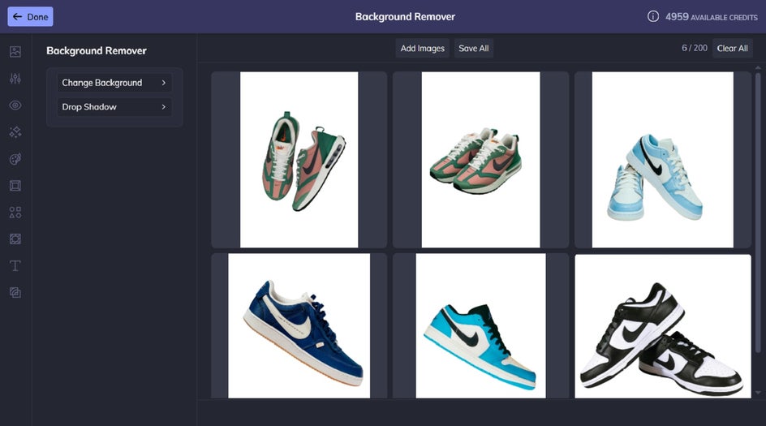
Task: Select the frame tool icon
Action: point(15,186)
